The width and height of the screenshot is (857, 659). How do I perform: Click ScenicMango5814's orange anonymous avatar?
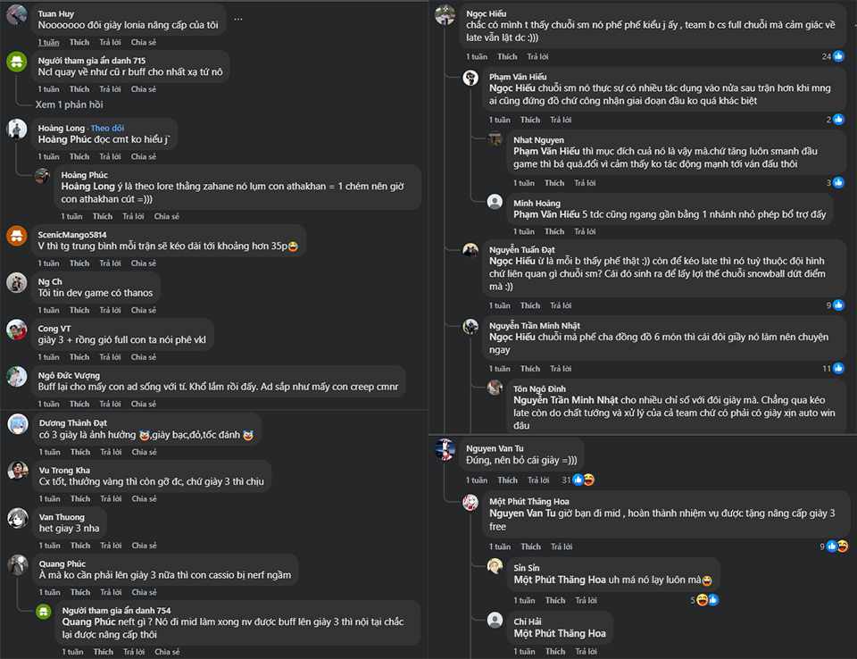coord(17,236)
